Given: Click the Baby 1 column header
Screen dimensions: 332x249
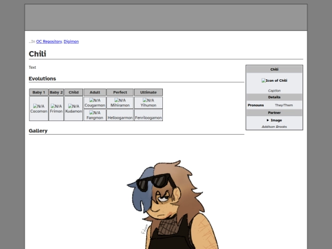Looking at the screenshot, I should 39,92.
